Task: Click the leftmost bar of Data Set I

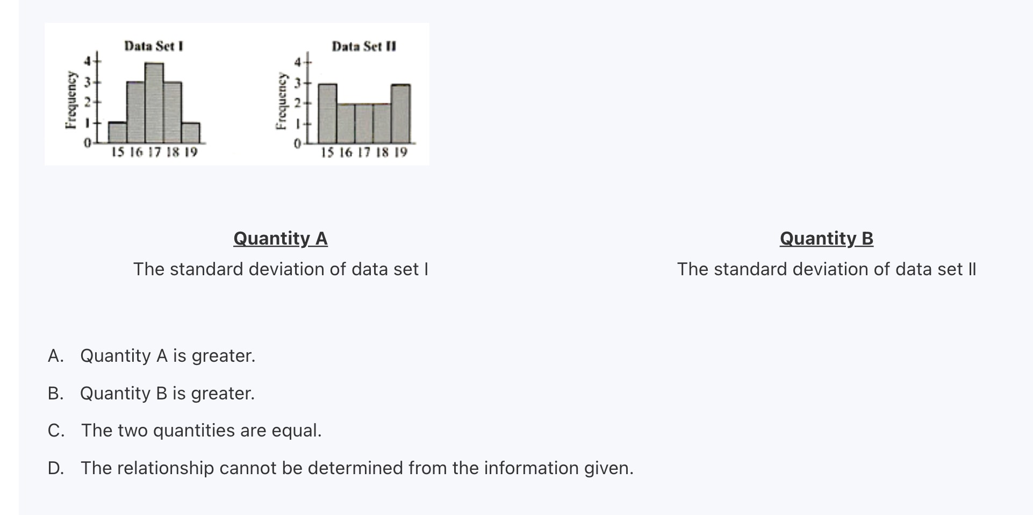Action: [118, 132]
